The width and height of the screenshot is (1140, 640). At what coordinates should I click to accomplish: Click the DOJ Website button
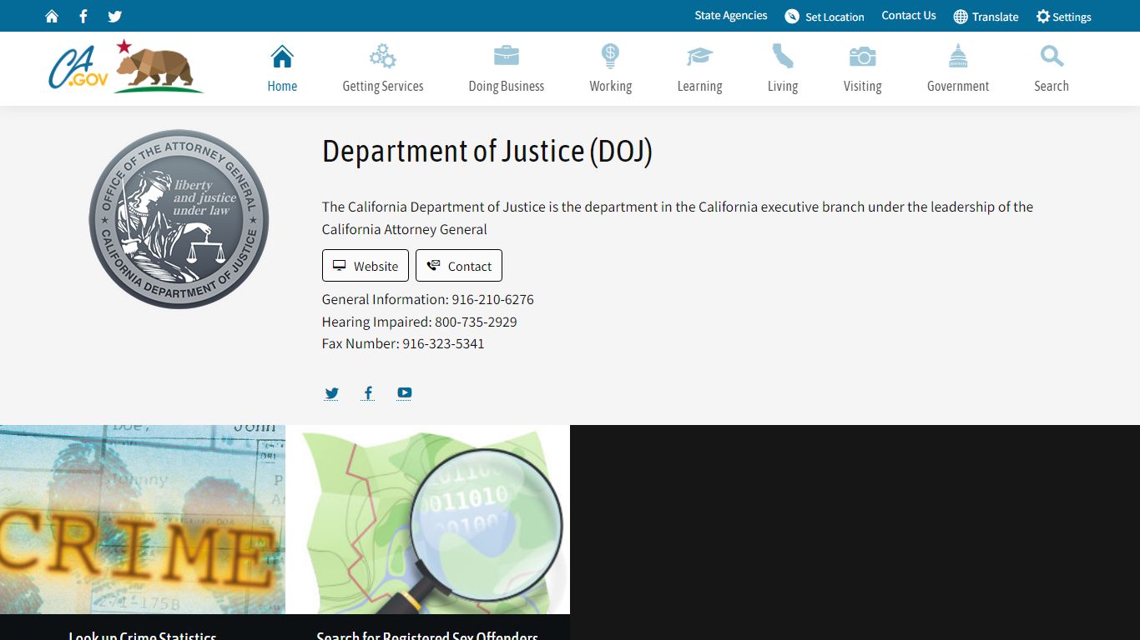pos(366,266)
